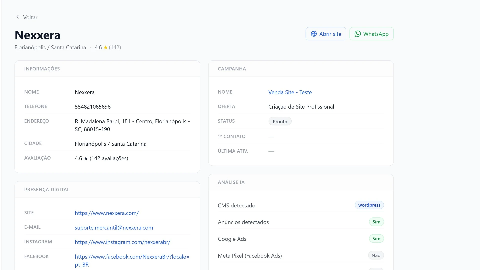Click the Pronto status badge
The height and width of the screenshot is (270, 480).
280,121
